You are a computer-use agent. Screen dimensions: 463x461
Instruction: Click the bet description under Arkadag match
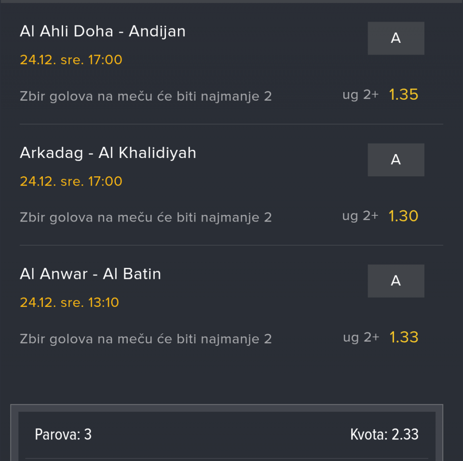(146, 218)
